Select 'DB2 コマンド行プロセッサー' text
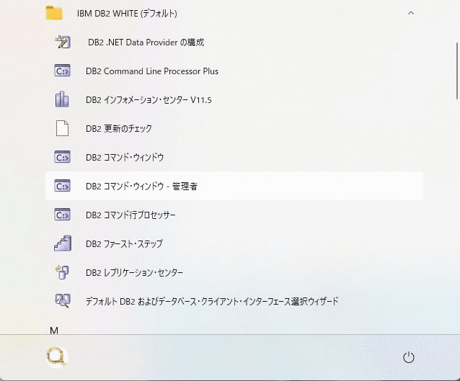 point(131,215)
